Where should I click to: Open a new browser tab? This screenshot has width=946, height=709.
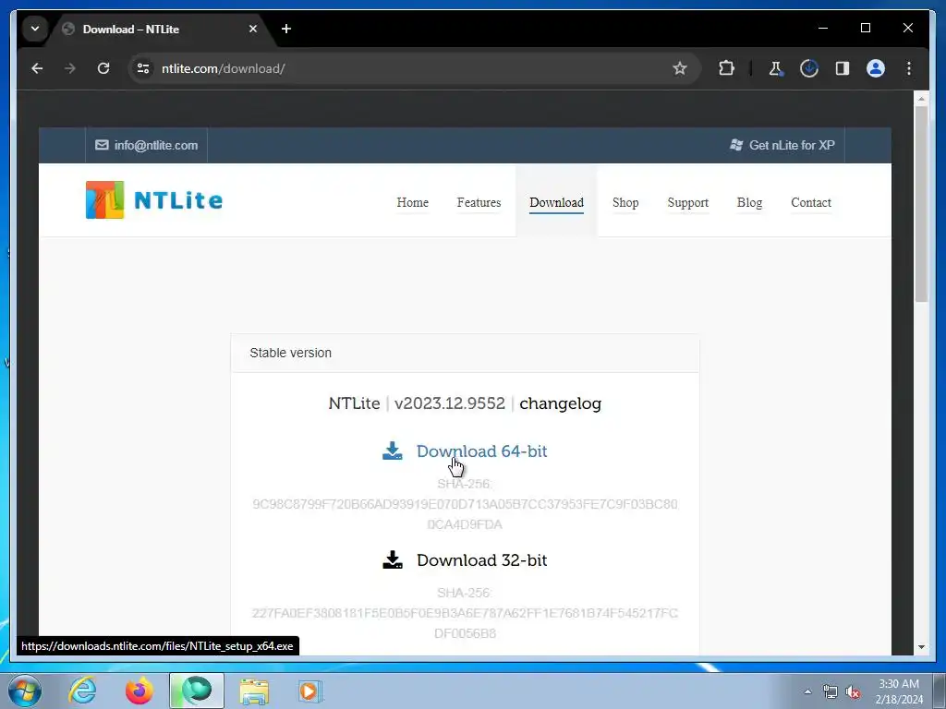click(x=286, y=29)
